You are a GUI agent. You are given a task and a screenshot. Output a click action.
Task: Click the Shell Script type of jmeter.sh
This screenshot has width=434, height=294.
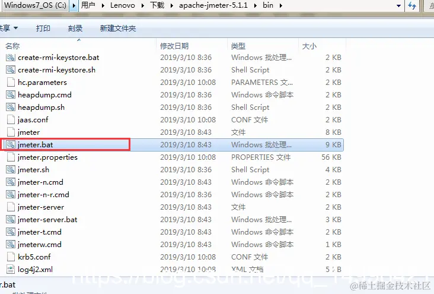(250, 170)
